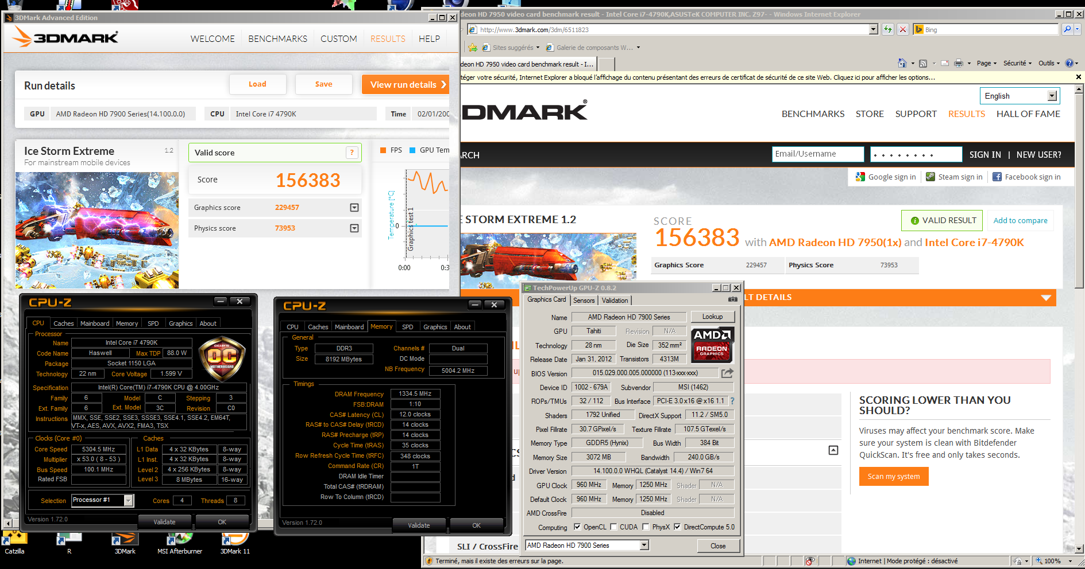This screenshot has width=1085, height=569.
Task: Click the IE help question mark icon
Action: [x=1069, y=63]
